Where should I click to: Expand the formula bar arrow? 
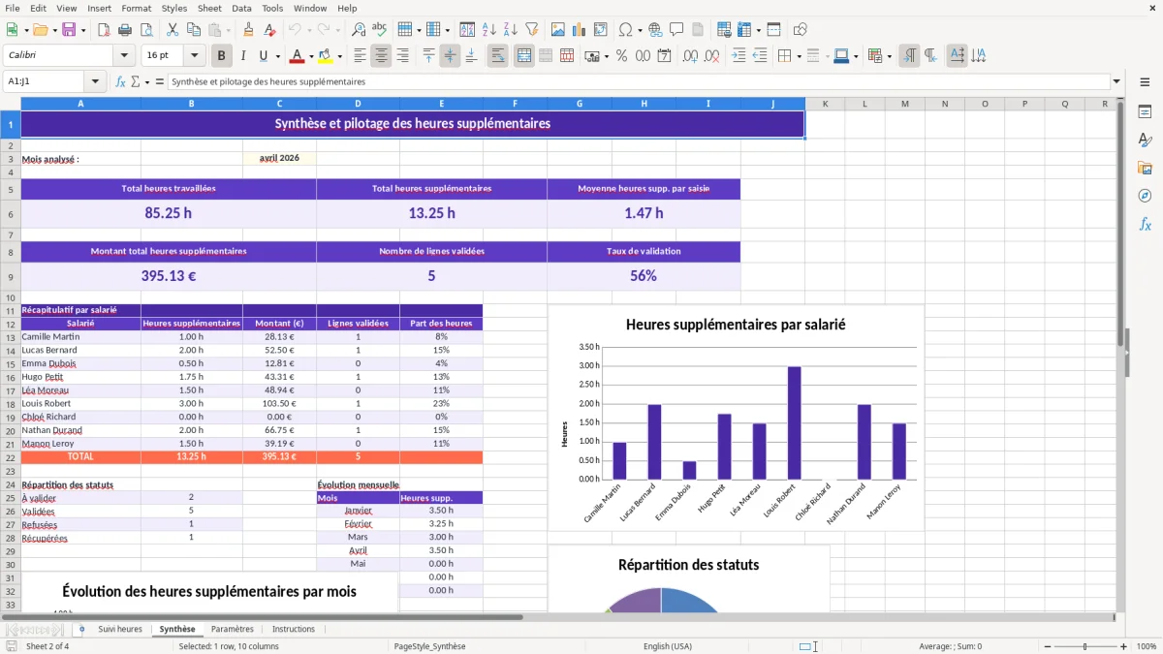(1116, 81)
